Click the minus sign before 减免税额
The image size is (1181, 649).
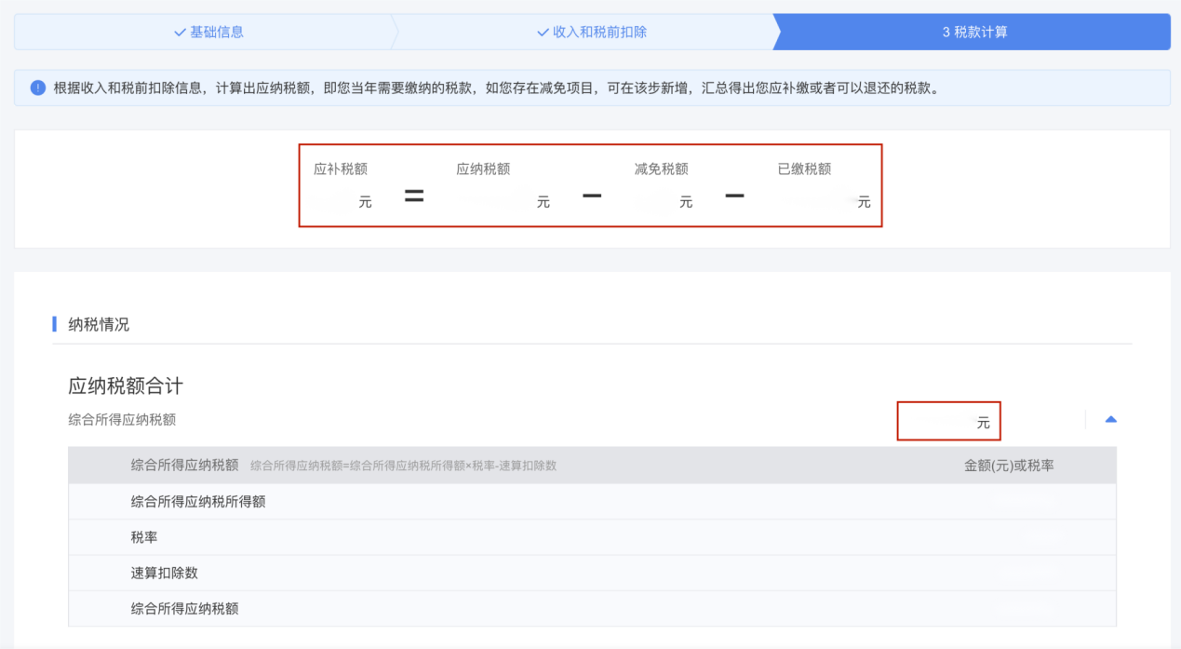pos(592,196)
